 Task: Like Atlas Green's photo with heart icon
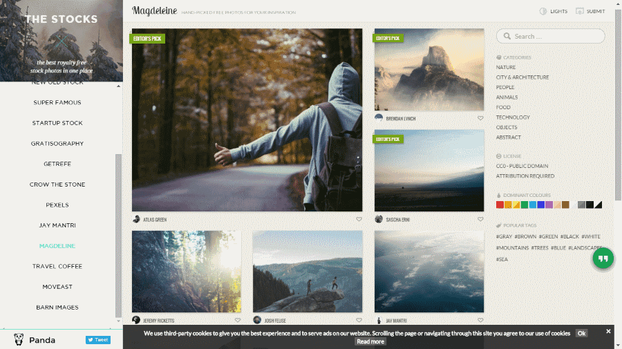(x=359, y=219)
